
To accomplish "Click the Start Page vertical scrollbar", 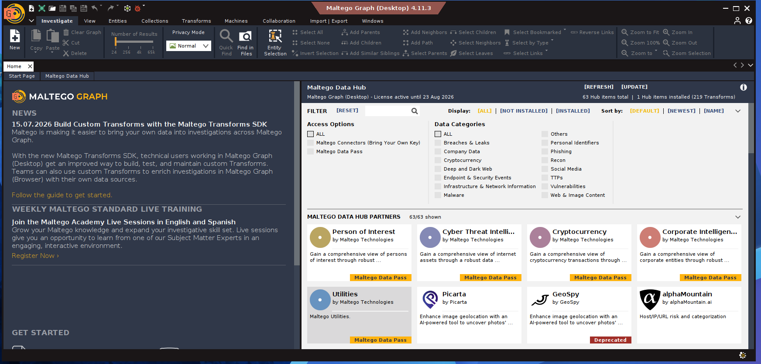I will tap(297, 172).
